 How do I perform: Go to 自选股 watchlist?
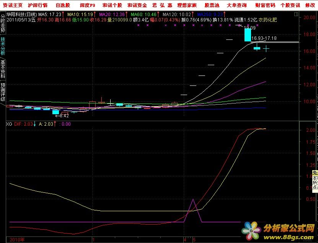click(x=63, y=5)
